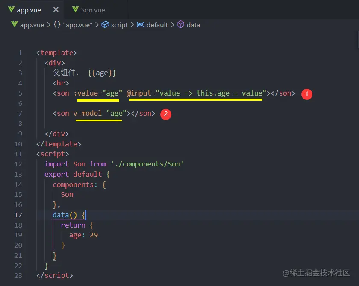Click the opening <script> tag
359x286 pixels.
(53, 154)
